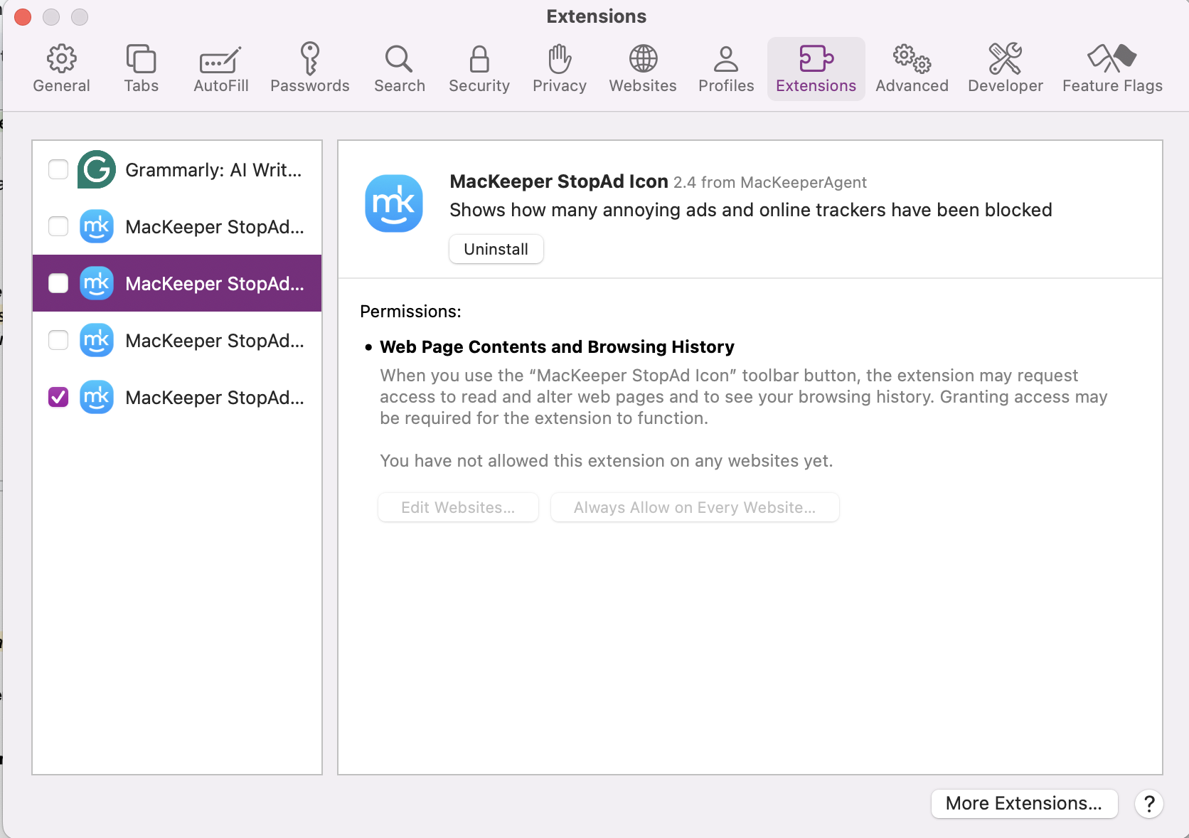The width and height of the screenshot is (1189, 838).
Task: Open the AutoFill preferences icon
Action: [x=220, y=68]
